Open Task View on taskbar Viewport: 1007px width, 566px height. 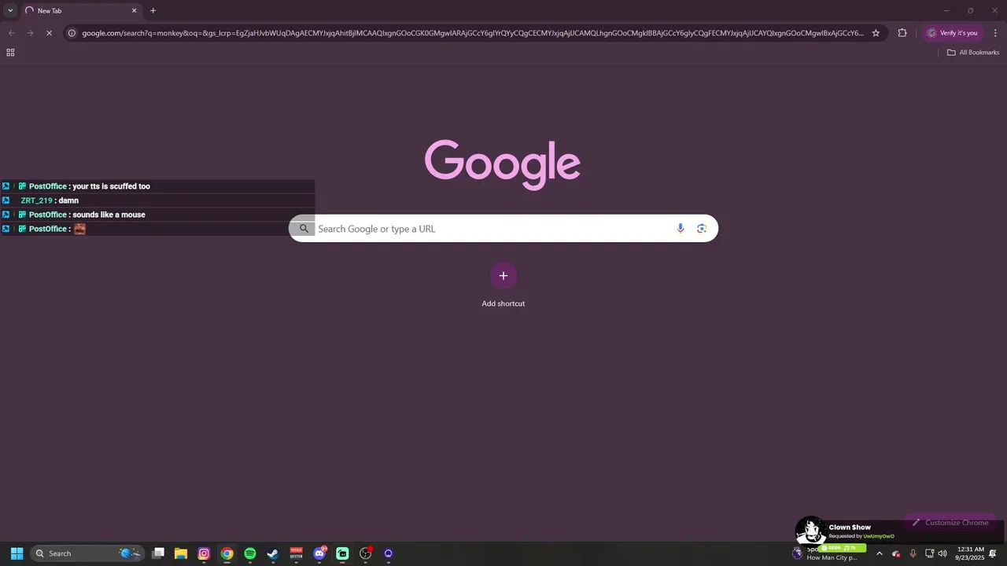[x=158, y=553]
